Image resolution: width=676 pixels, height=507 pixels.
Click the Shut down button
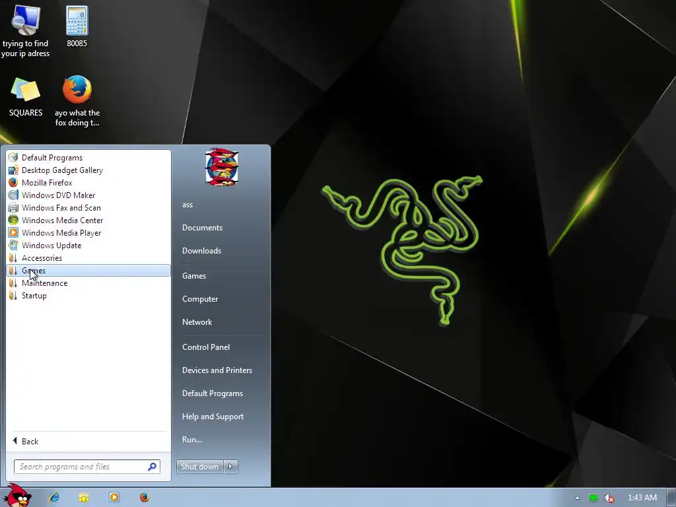tap(199, 467)
